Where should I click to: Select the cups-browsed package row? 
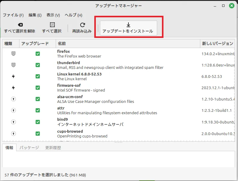tap(120, 133)
